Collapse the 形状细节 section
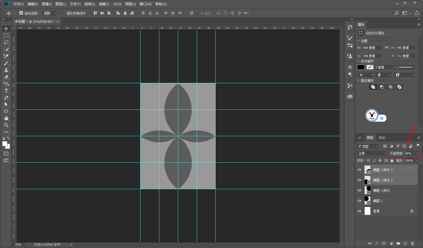Screen dimensions: 423x248 coord(358,61)
